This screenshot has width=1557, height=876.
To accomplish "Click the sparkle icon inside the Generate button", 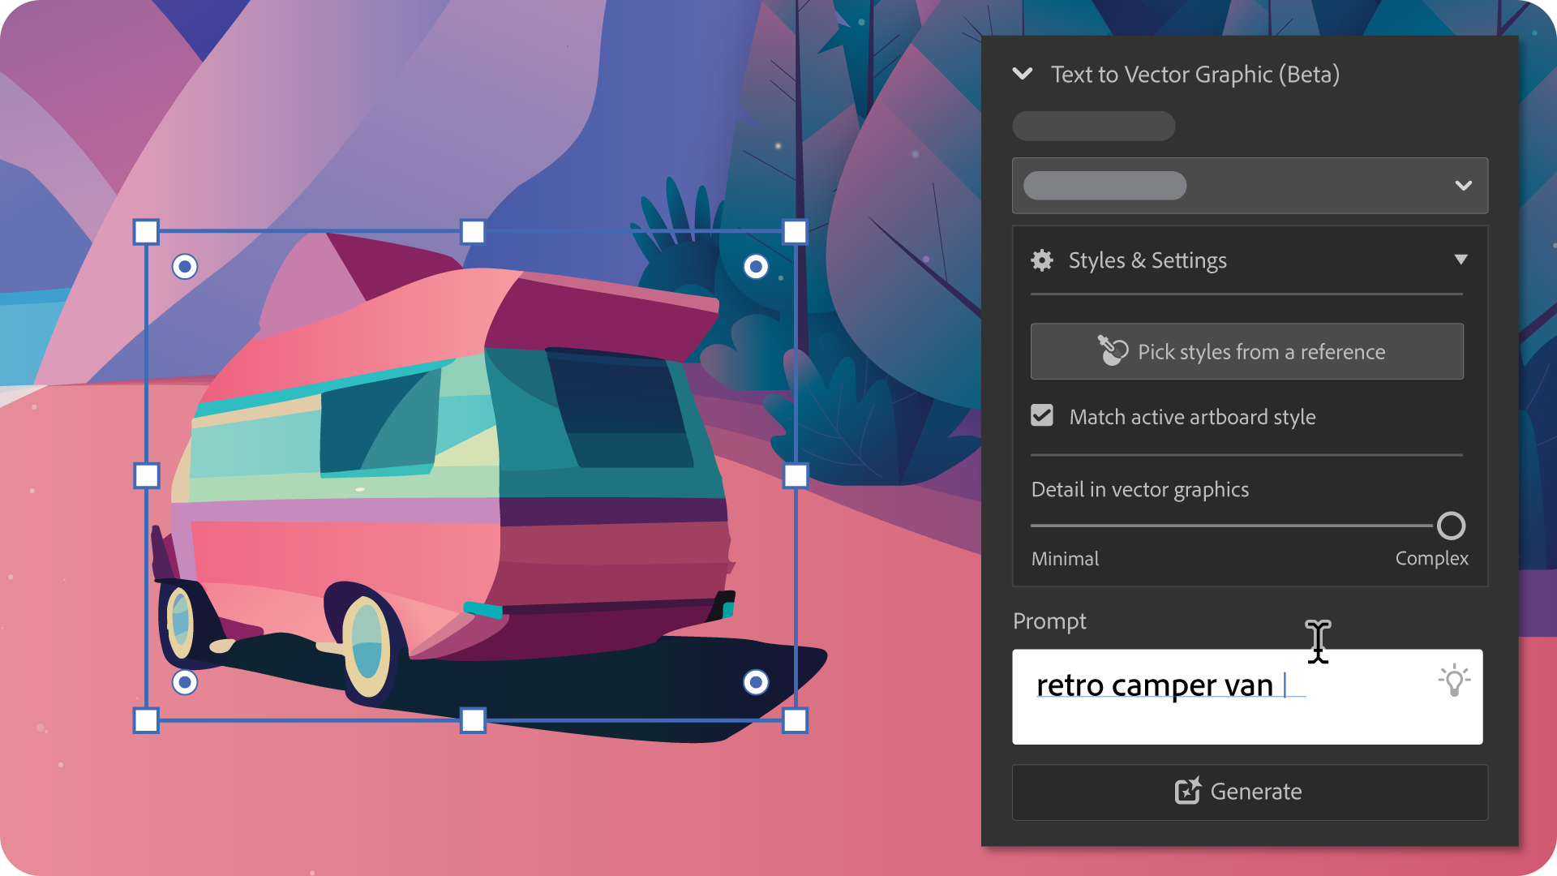I will 1187,792.
